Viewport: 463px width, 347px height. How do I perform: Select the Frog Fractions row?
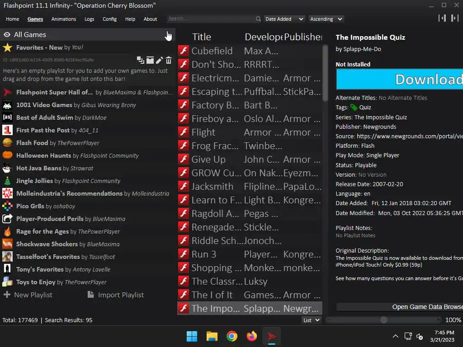point(250,146)
